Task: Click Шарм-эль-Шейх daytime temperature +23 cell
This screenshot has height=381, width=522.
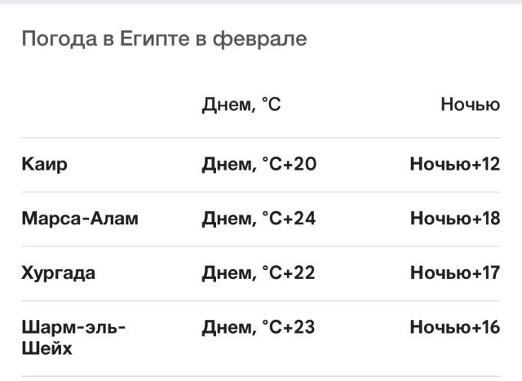Action: point(259,328)
